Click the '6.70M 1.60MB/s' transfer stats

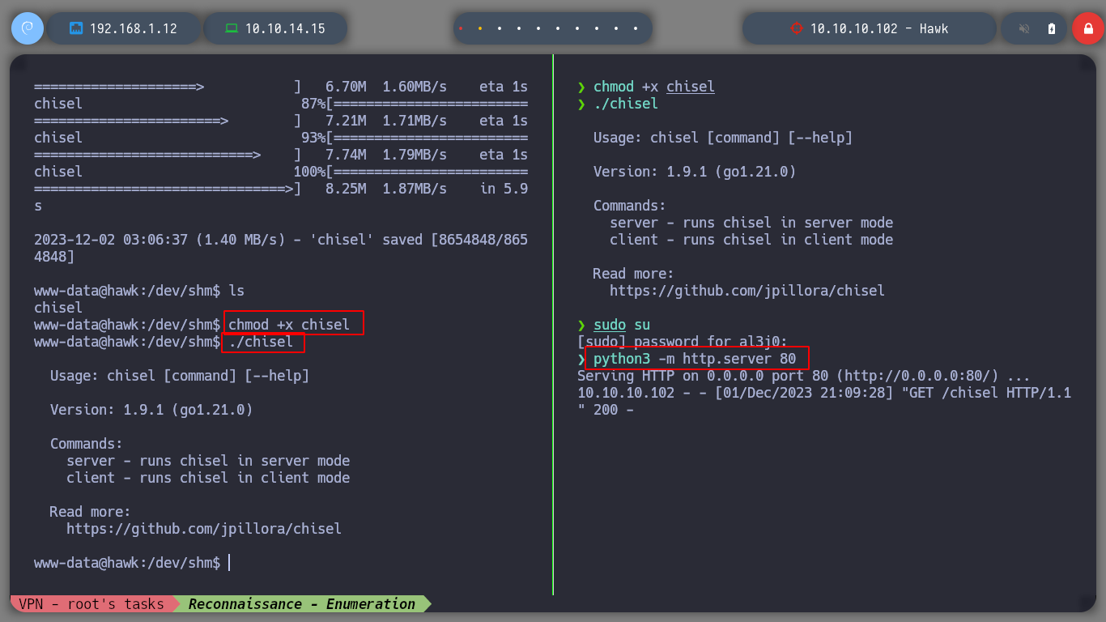386,87
